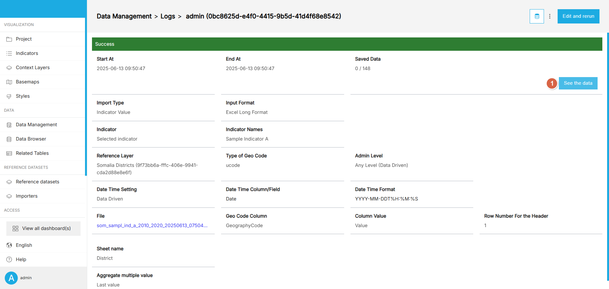Click the Data Driven date time setting
609x289 pixels.
pos(110,199)
